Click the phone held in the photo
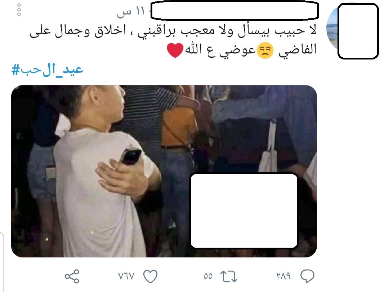The image size is (389, 292). tap(131, 156)
